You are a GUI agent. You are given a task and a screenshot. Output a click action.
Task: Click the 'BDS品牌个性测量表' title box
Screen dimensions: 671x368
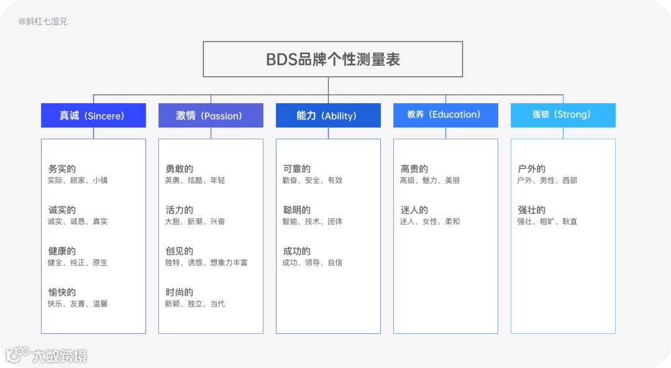pos(333,59)
